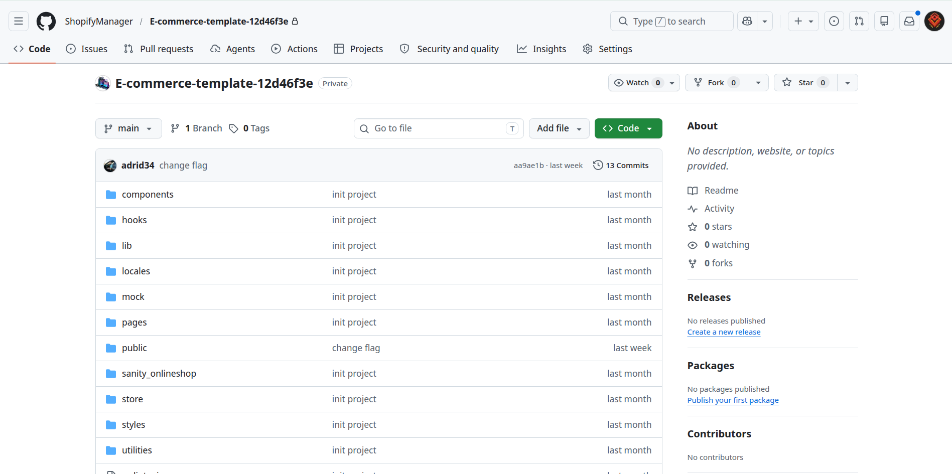Image resolution: width=952 pixels, height=474 pixels.
Task: Open the Watch notifications dropdown
Action: [x=644, y=83]
